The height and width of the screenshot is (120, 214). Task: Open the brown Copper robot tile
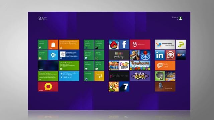point(165,87)
